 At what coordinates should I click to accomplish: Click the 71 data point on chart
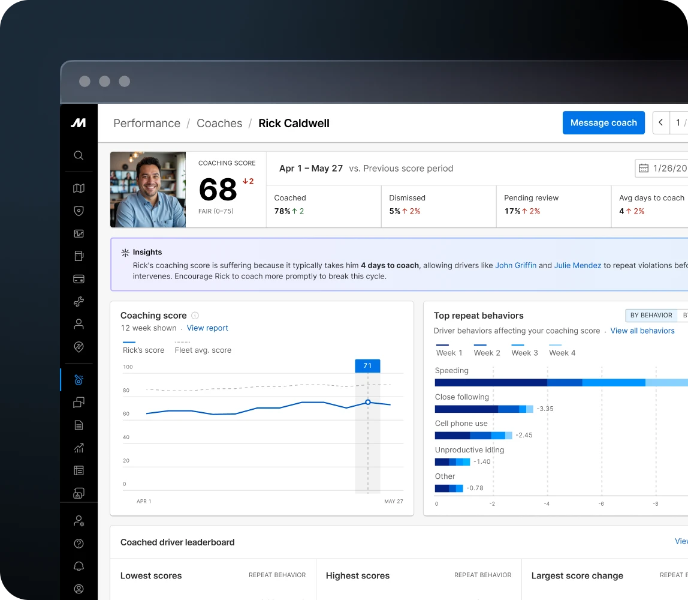tap(368, 402)
